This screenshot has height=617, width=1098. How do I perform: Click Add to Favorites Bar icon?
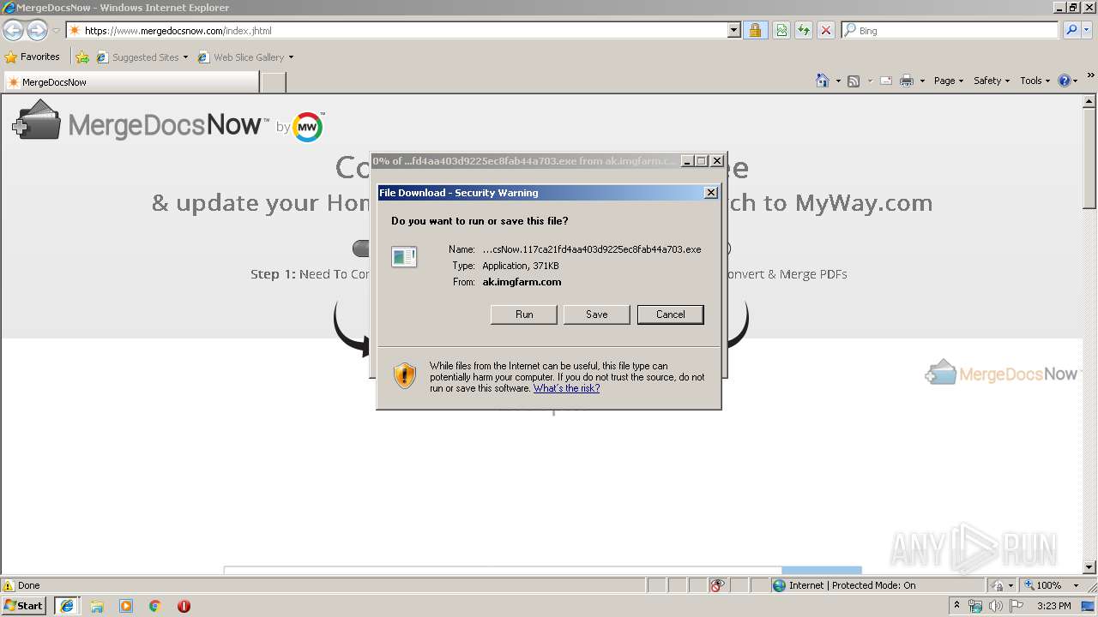coord(82,57)
